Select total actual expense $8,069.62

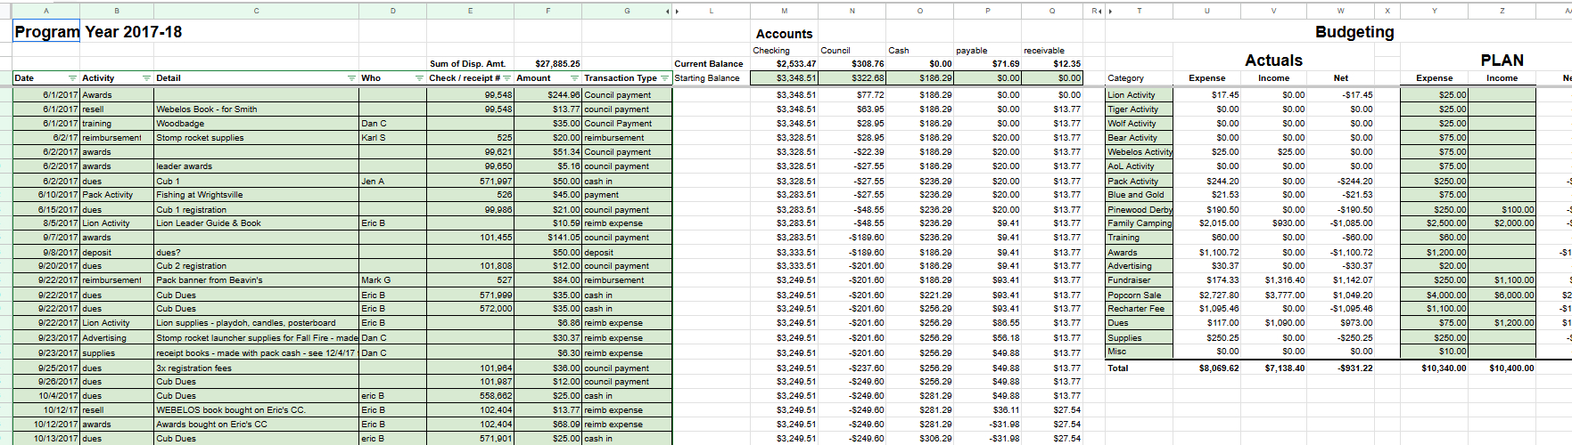[1207, 368]
